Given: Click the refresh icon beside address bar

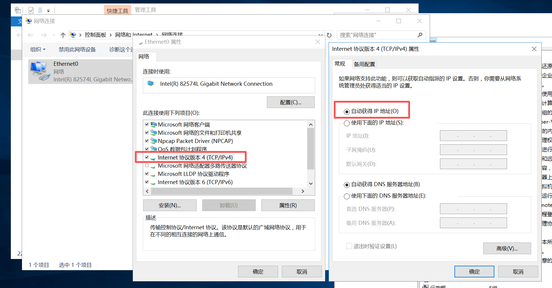Looking at the screenshot, I should (x=329, y=35).
